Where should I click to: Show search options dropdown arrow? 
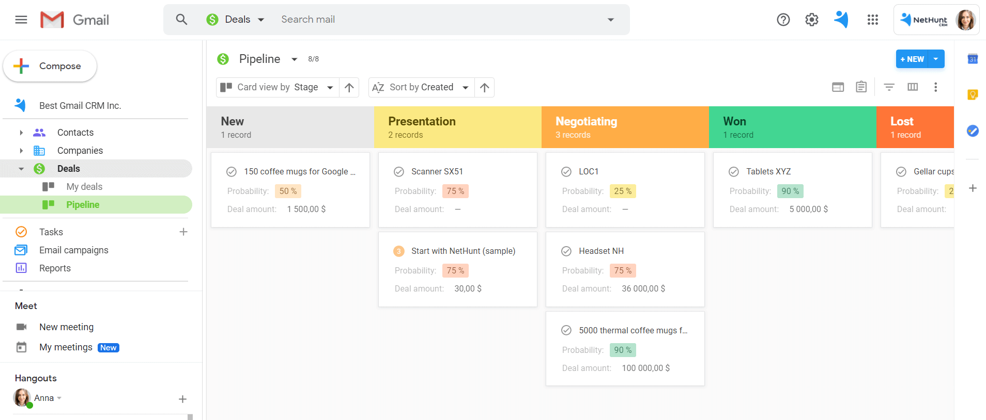coord(611,20)
